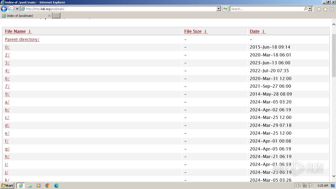This screenshot has width=336, height=189.
Task: Select the date 2014-May-28 08:09
Action: click(271, 94)
